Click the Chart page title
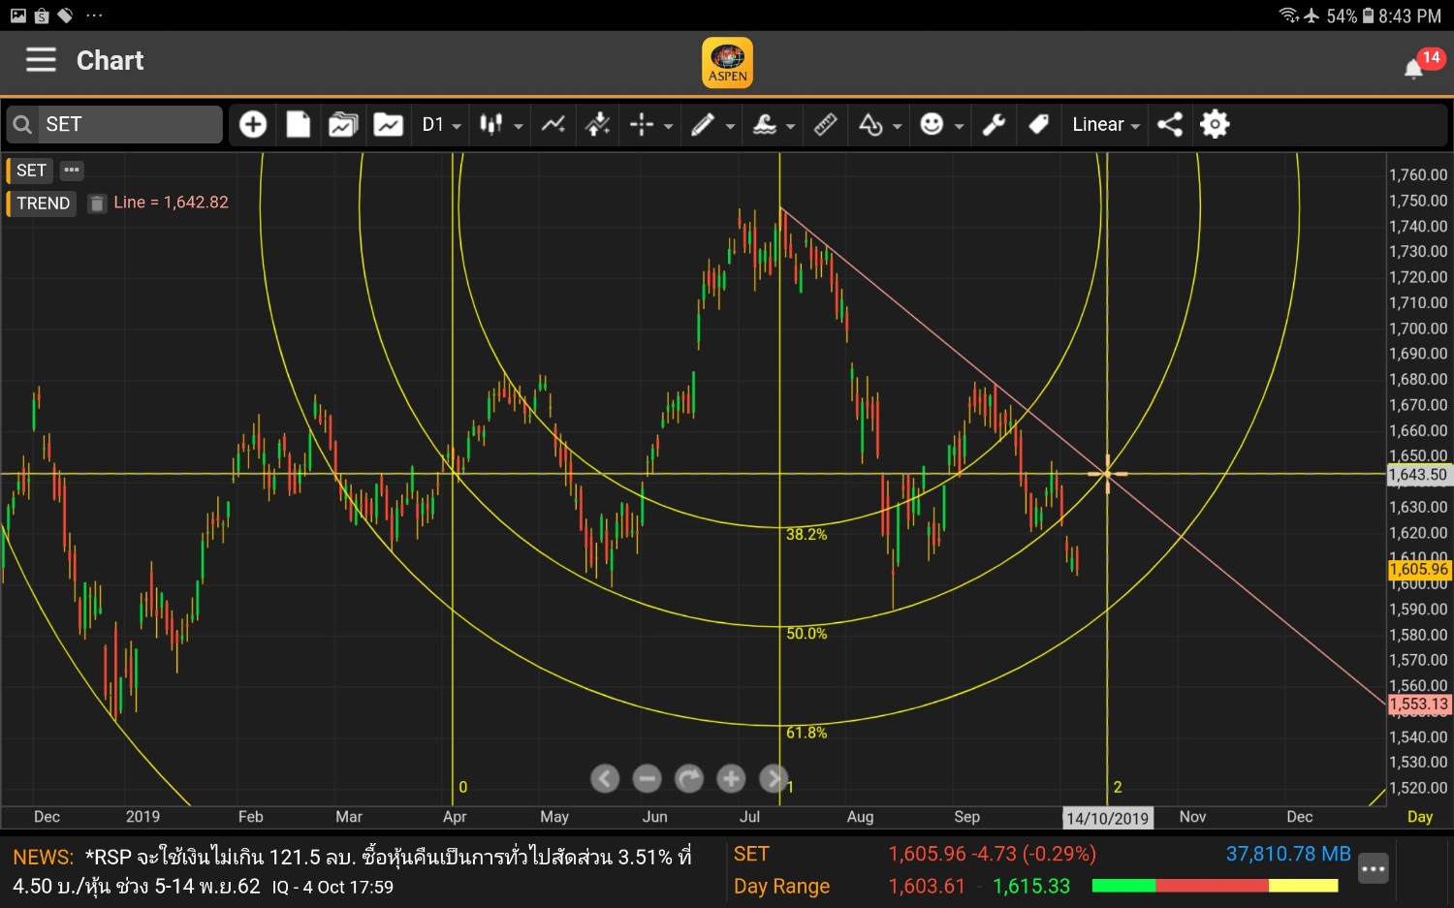Screen dimensions: 1454x908 click(x=110, y=60)
